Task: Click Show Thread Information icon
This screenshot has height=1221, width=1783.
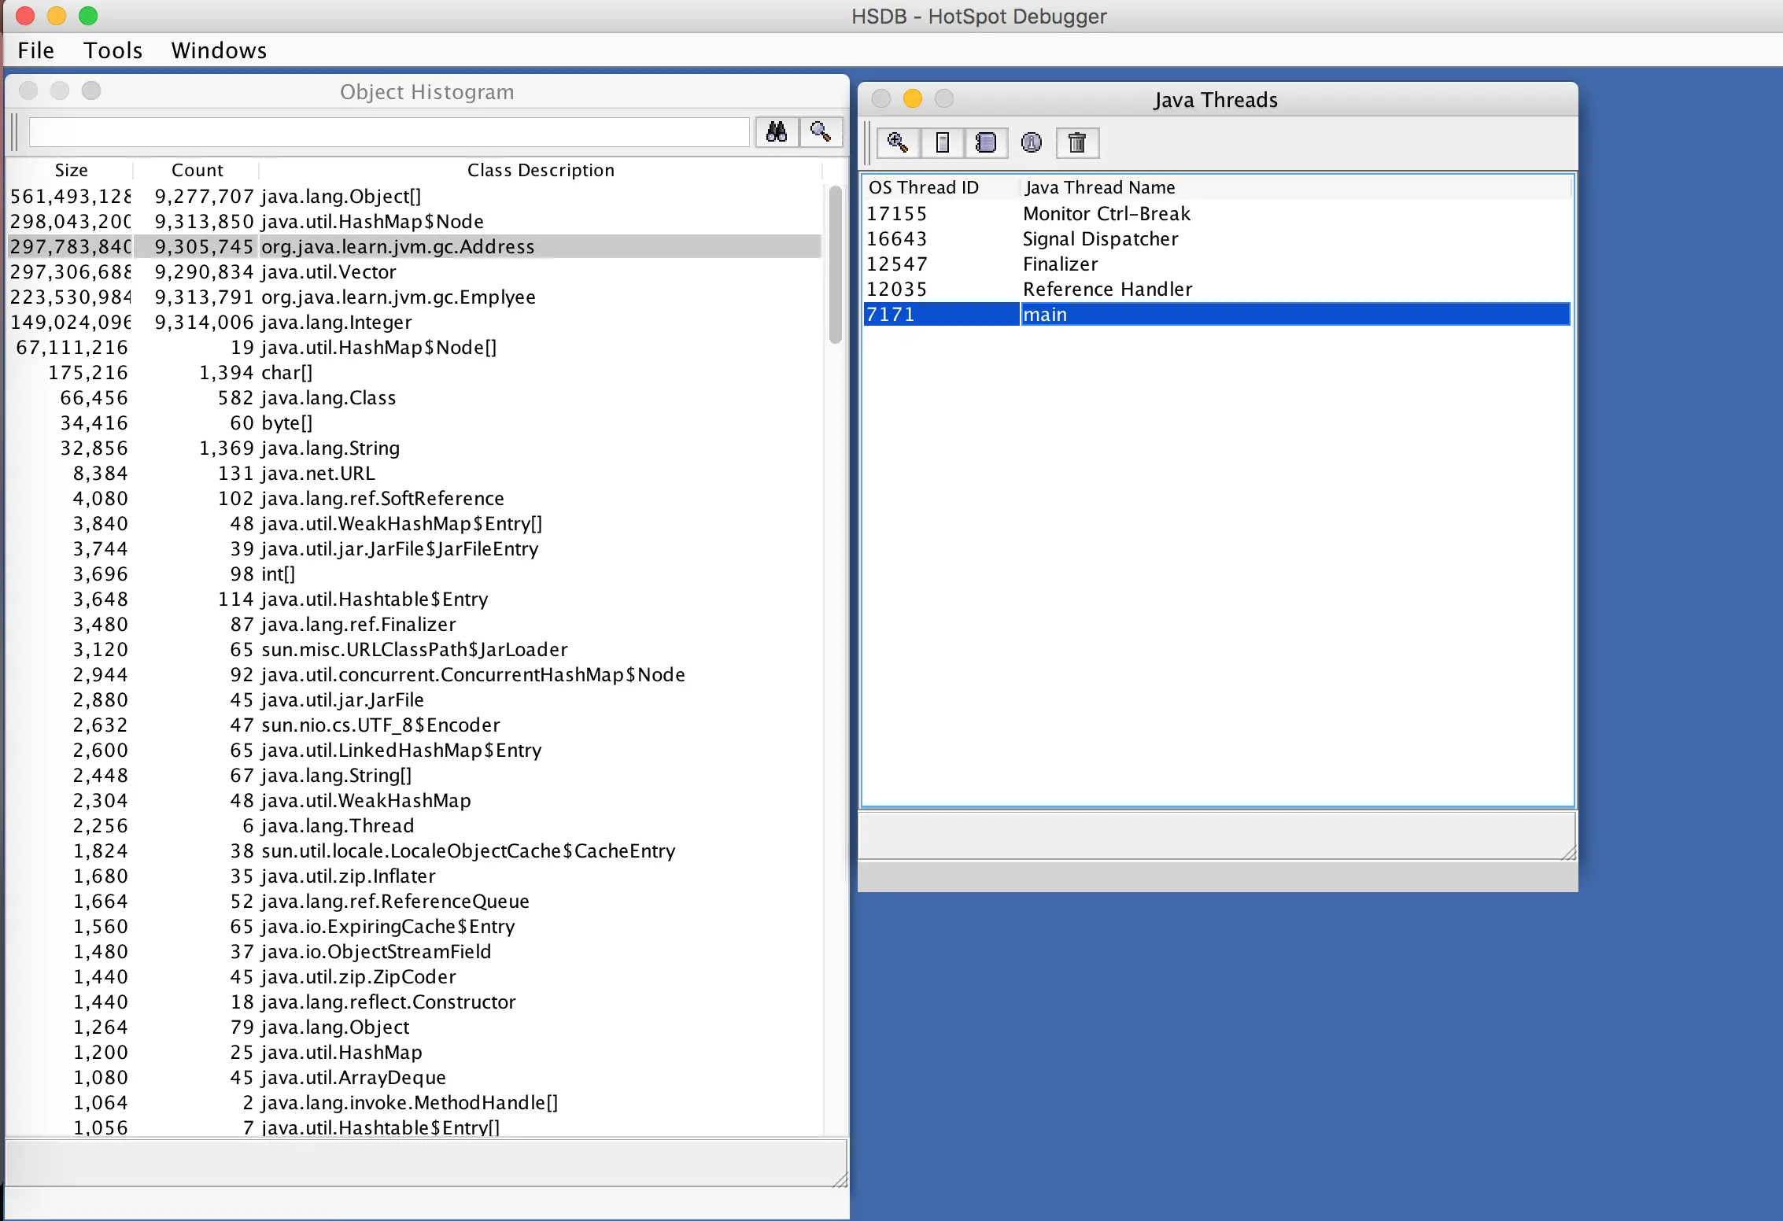Action: tap(1031, 143)
